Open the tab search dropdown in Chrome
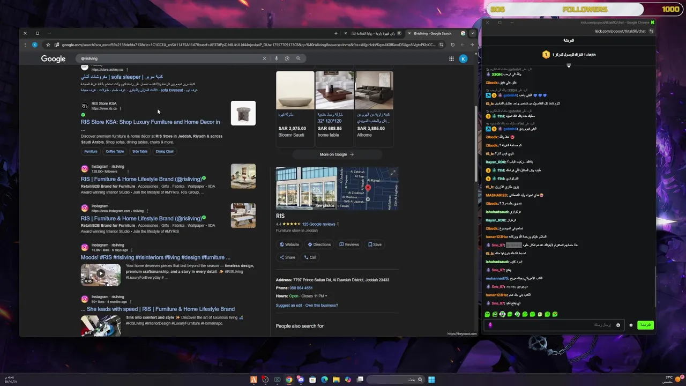Image resolution: width=686 pixels, height=386 pixels. click(x=472, y=33)
